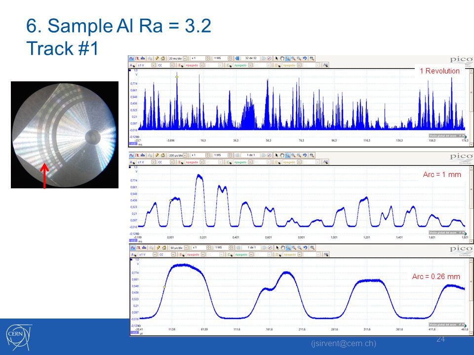Select Scope mode icon in 50 µs/div panel
This screenshot has width=474, height=355.
point(133,248)
